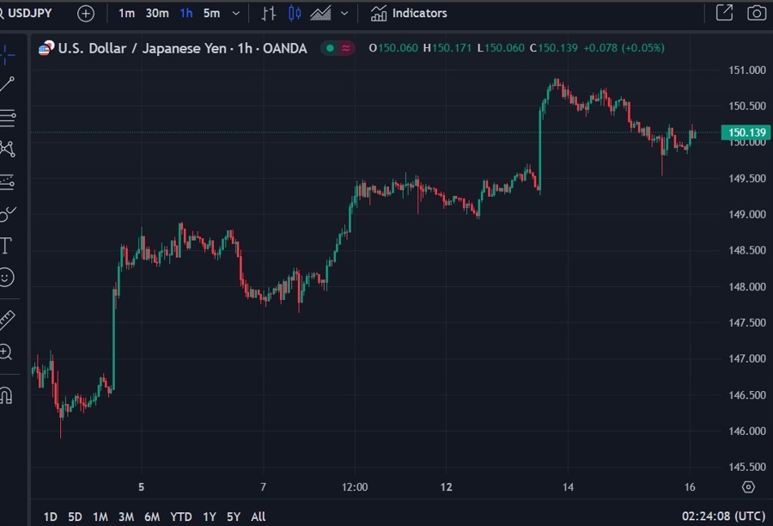The width and height of the screenshot is (773, 526).
Task: Set date range to 3M
Action: (x=126, y=517)
